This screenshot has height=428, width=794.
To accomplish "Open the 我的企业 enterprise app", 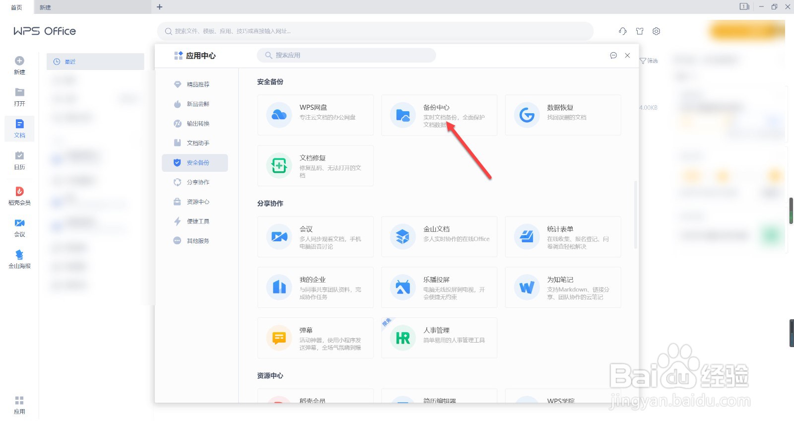I will (315, 287).
